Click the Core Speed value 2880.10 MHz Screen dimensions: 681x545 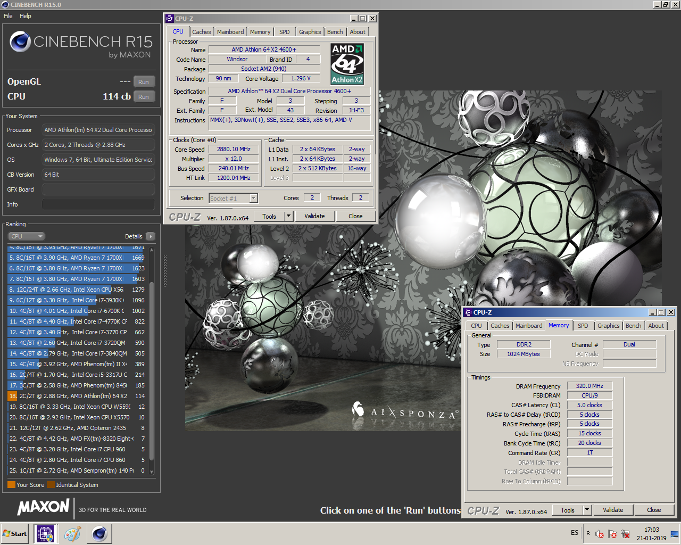click(x=234, y=149)
